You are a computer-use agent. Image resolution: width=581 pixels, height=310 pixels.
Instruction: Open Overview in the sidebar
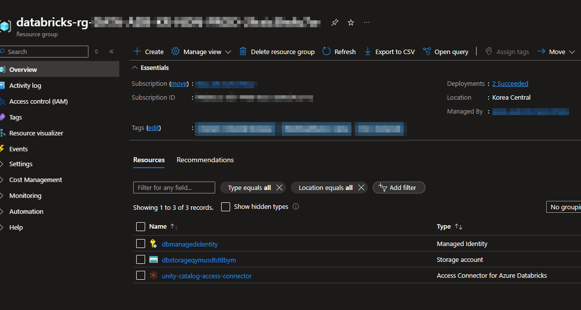59,69
